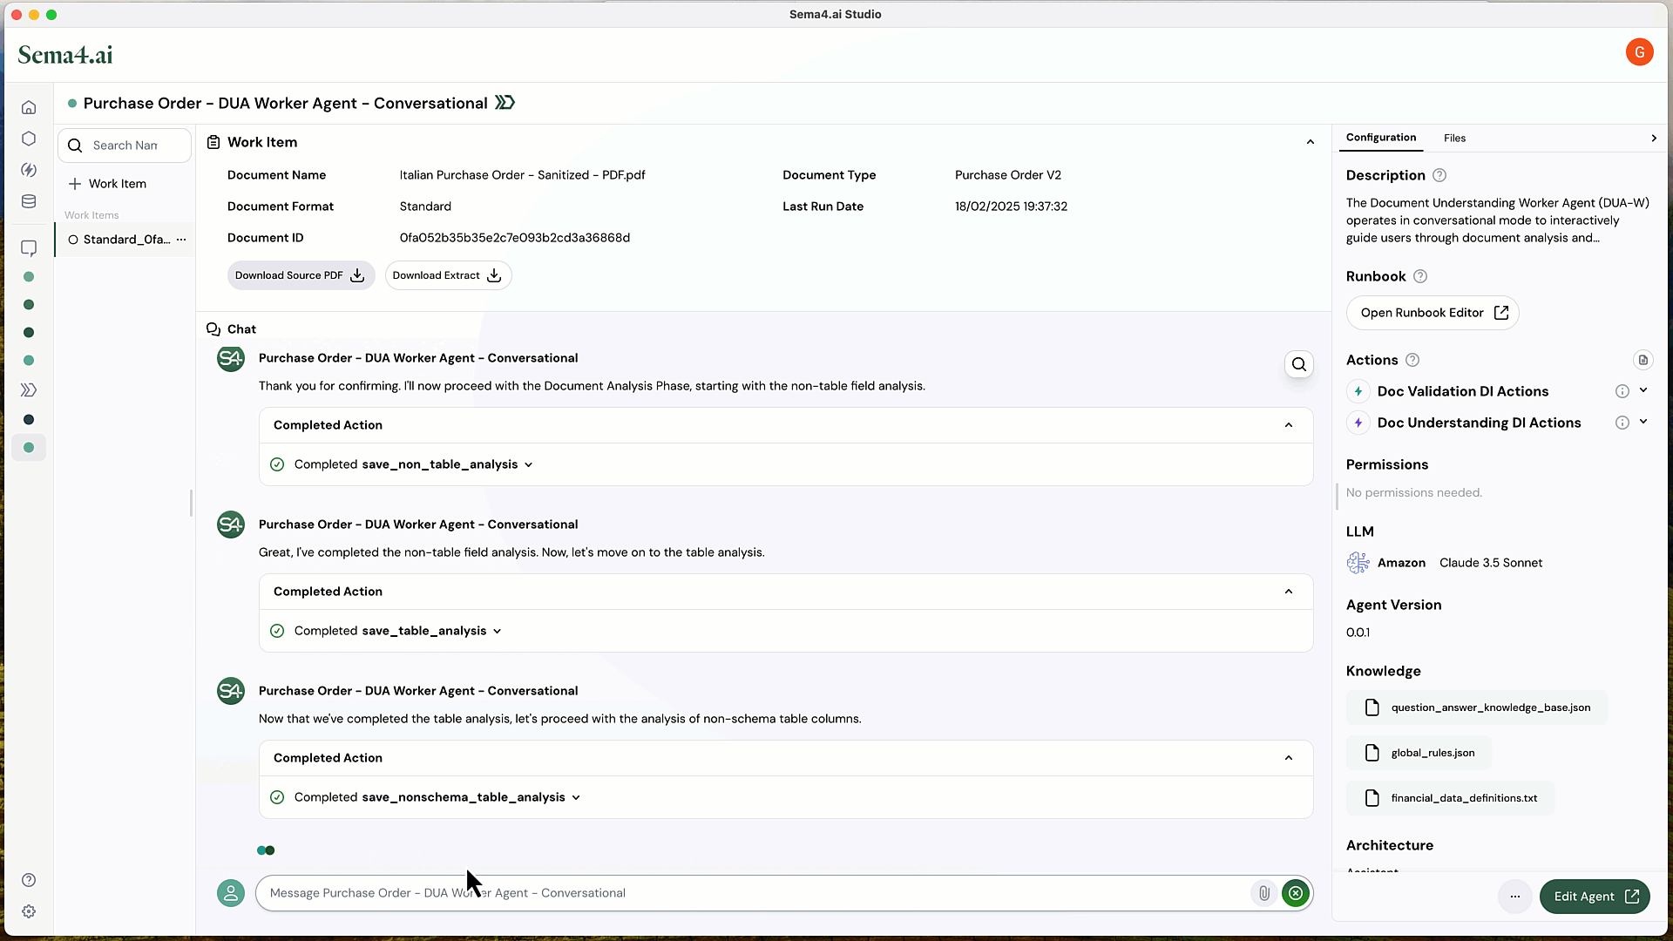This screenshot has width=1673, height=941.
Task: Collapse Completed Action for save_table_analysis
Action: tap(1288, 592)
